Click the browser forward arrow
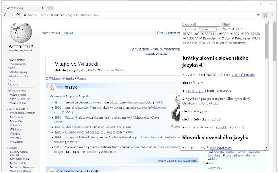This screenshot has height=173, width=278. coord(12,15)
